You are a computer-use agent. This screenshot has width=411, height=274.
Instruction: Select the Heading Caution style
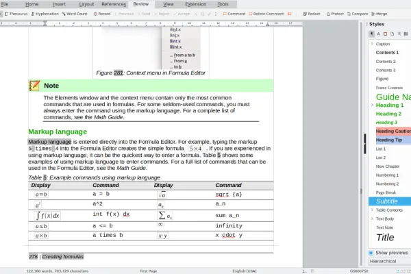pyautogui.click(x=393, y=131)
